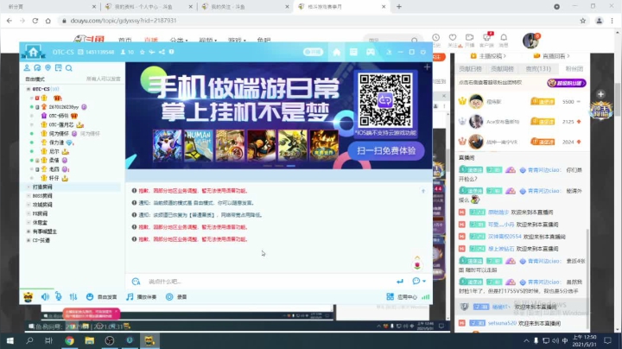Viewport: 622px width, 349px height.
Task: Open the download tray icon in YY header
Action: [x=389, y=52]
